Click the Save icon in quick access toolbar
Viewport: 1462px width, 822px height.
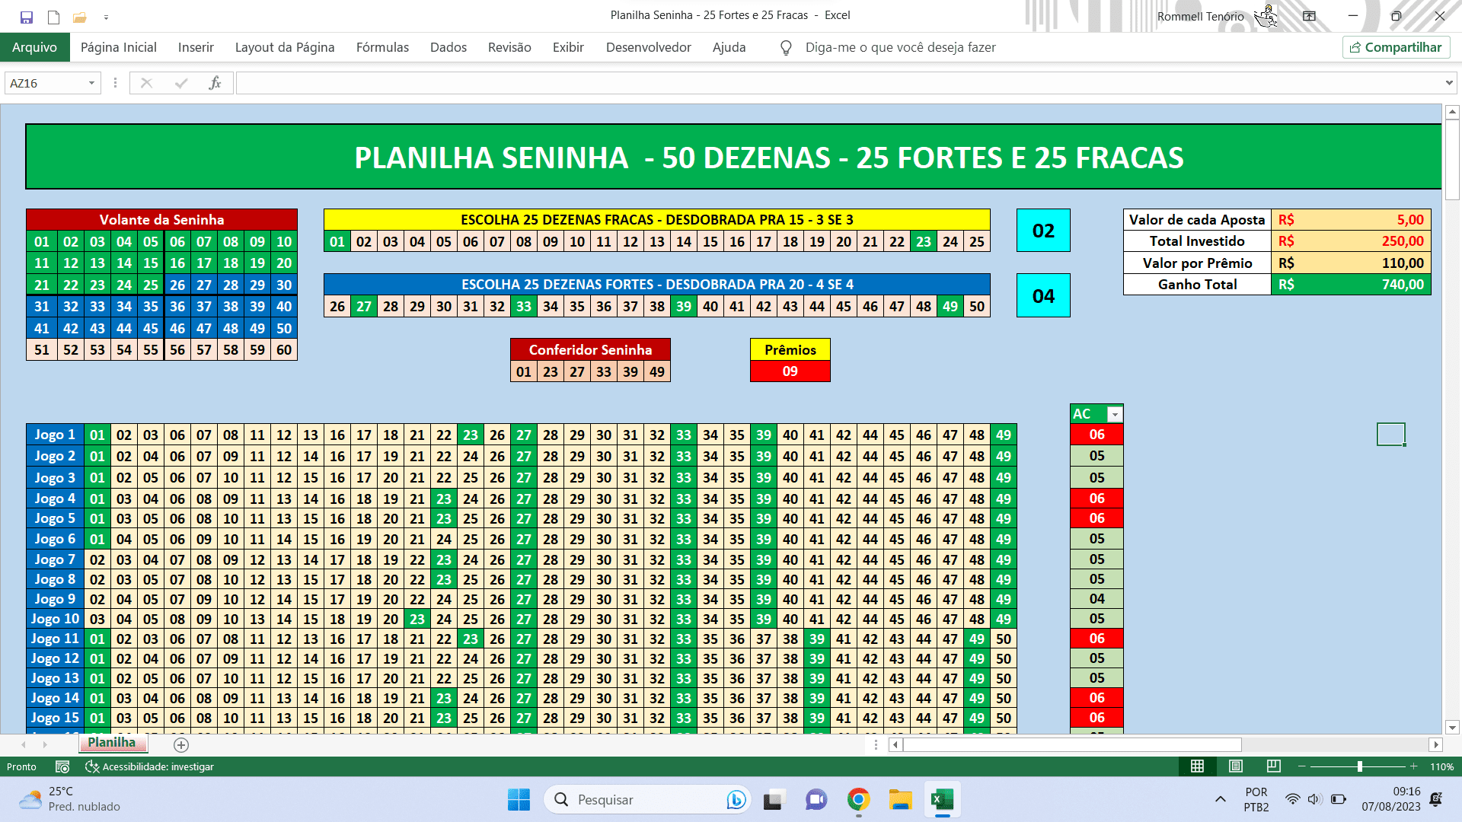point(27,17)
